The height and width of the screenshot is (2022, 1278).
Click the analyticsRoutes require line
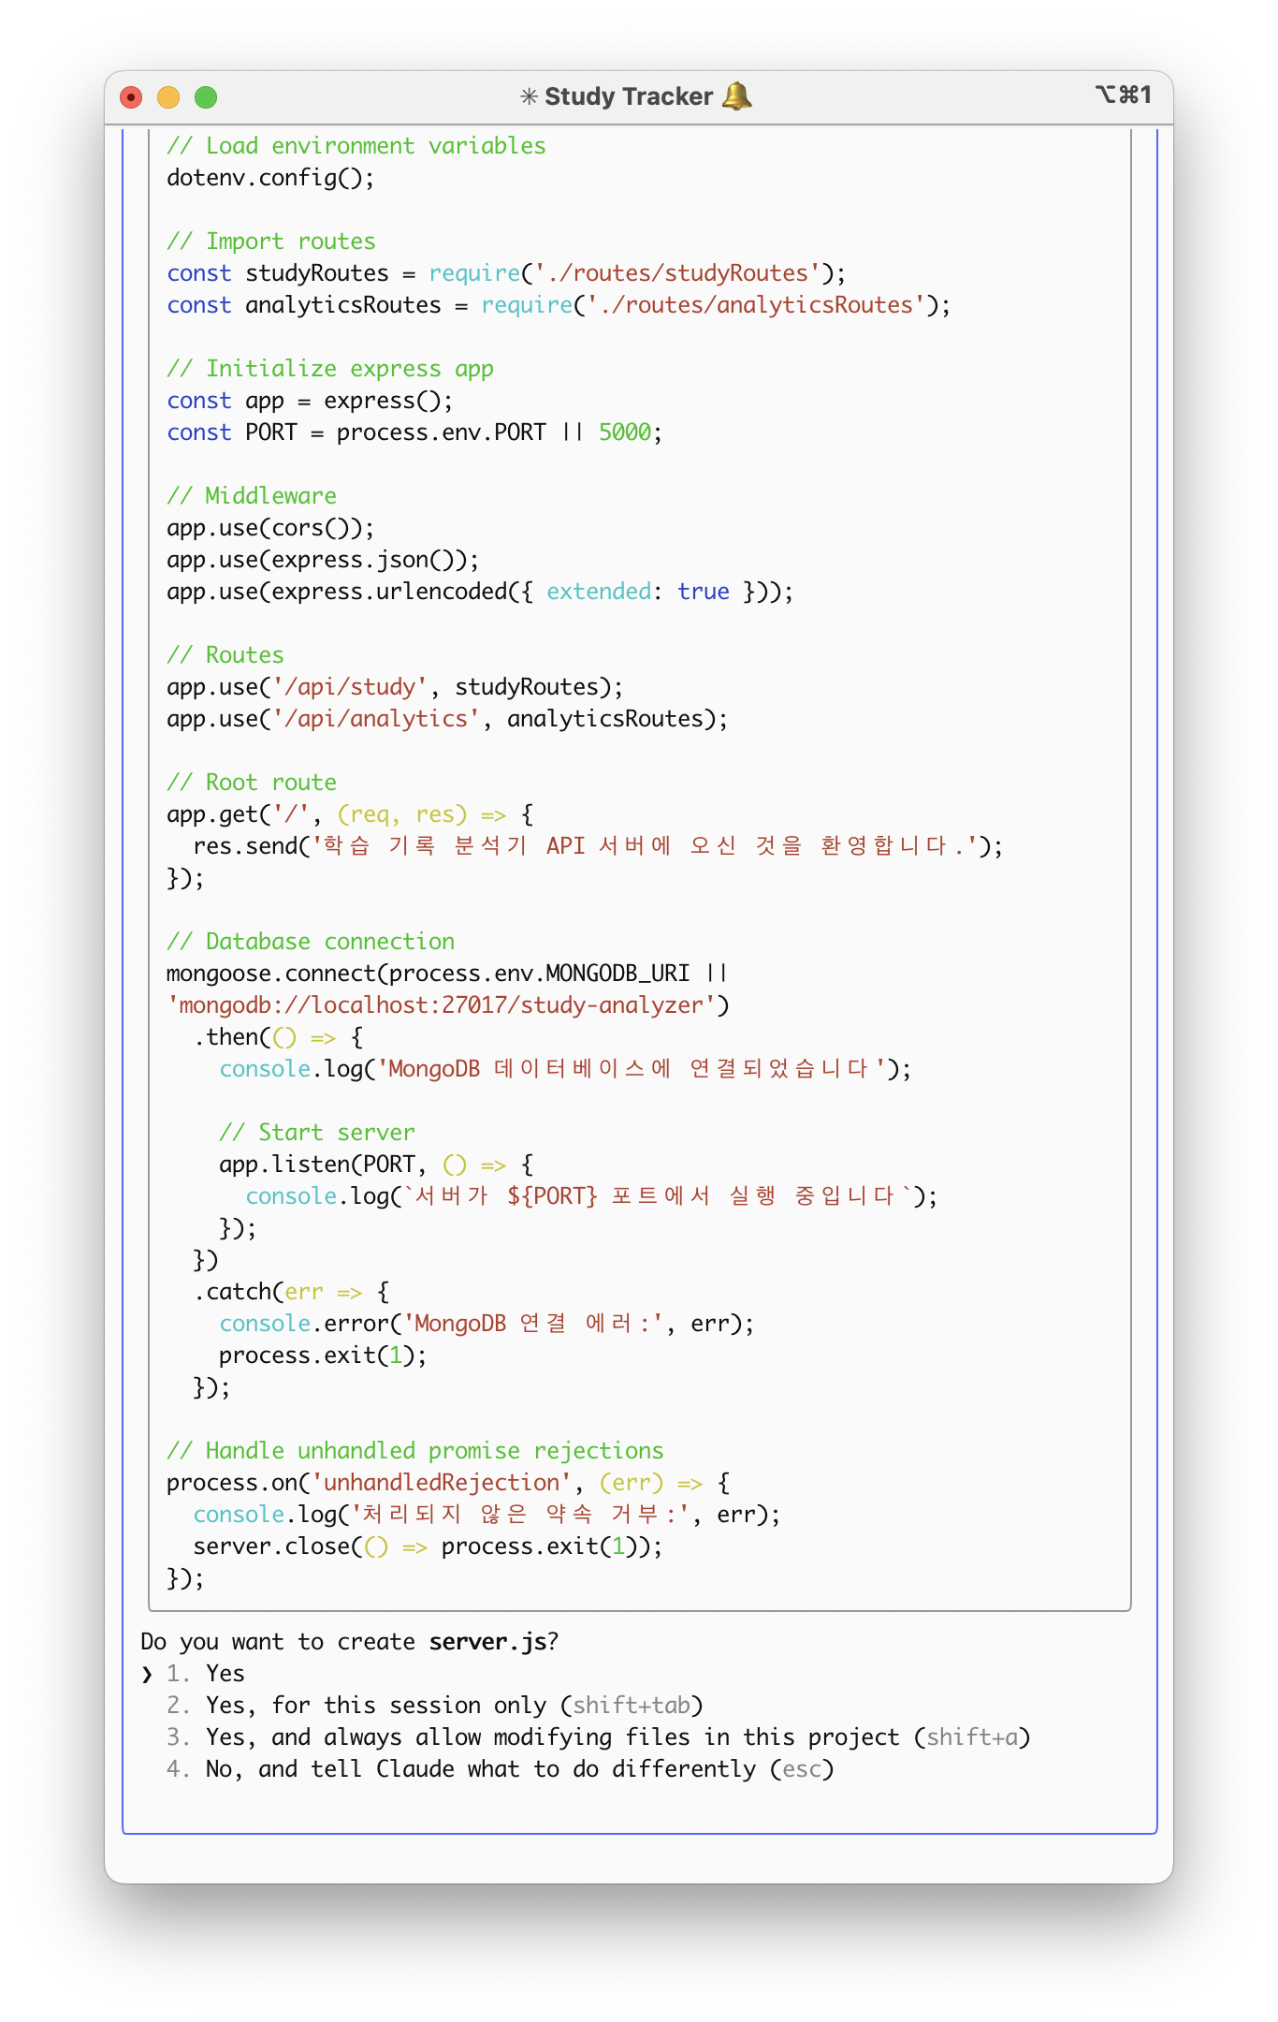click(x=559, y=304)
